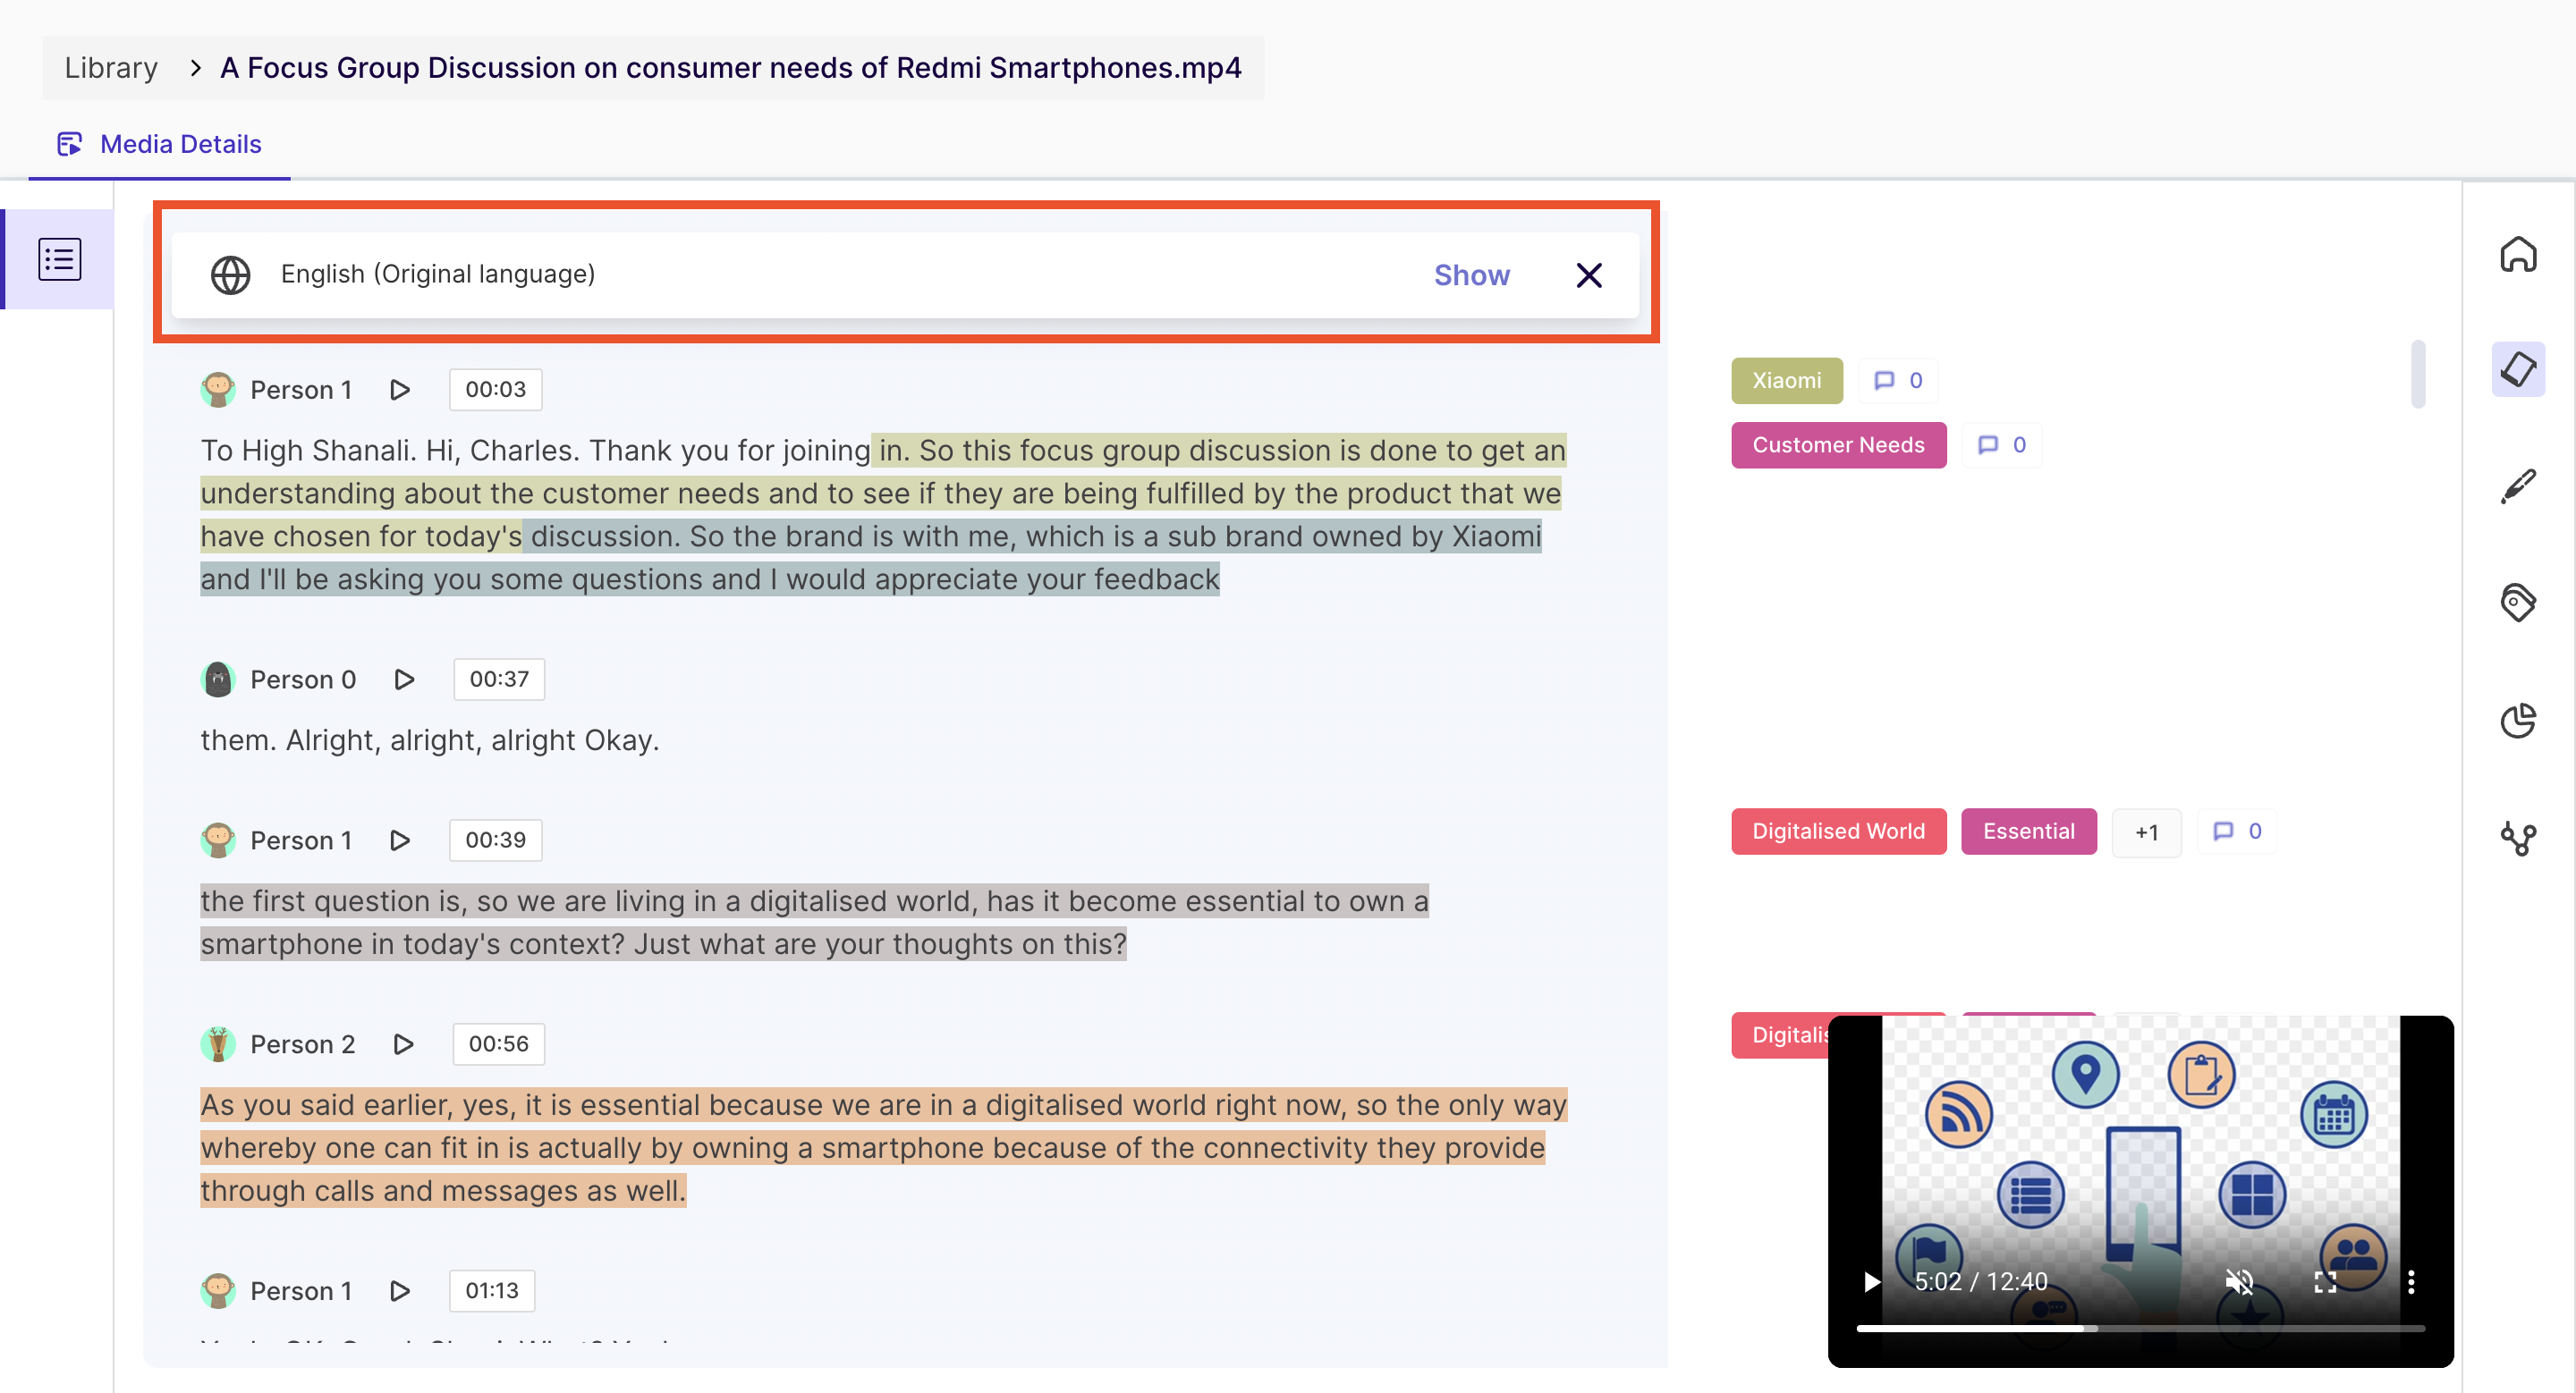
Task: Select the Essential tag
Action: click(x=2028, y=832)
